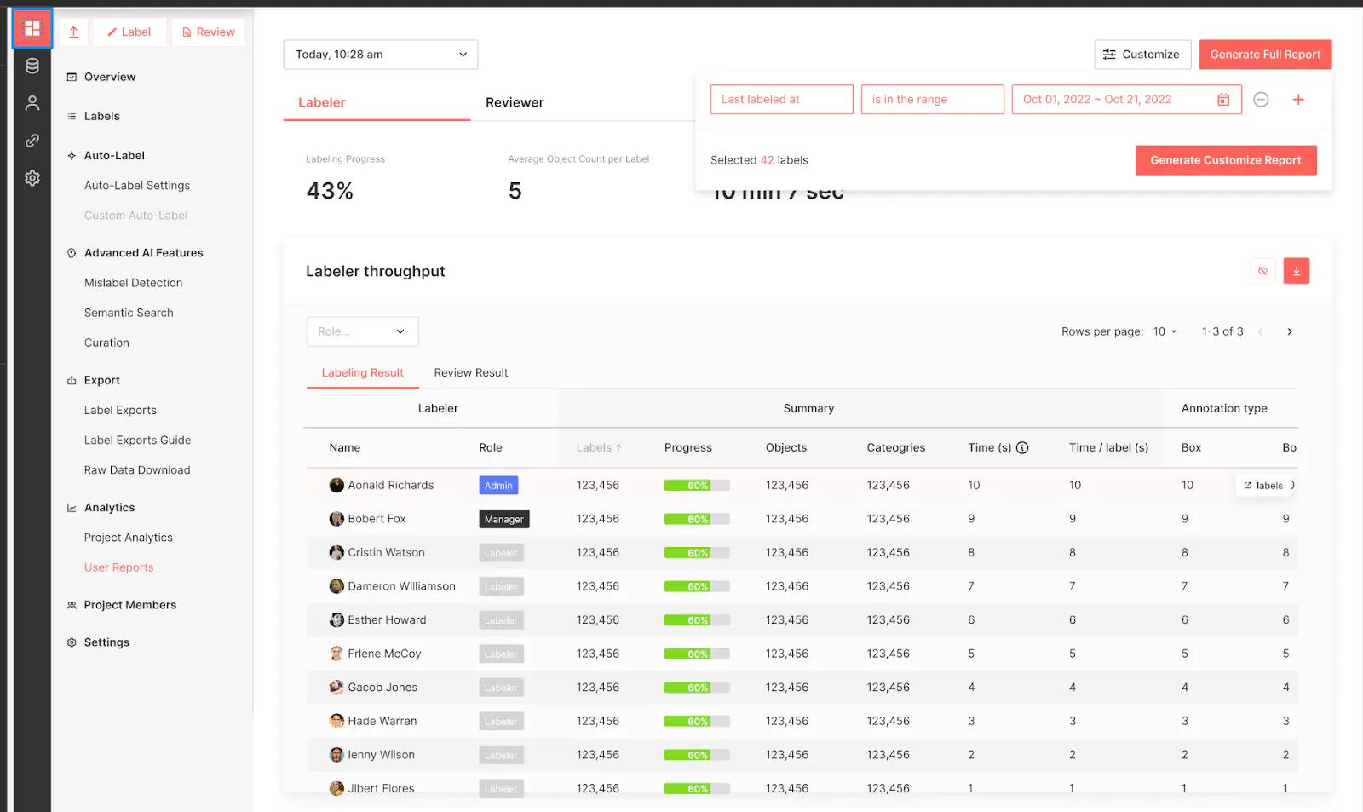Open the Role filter dropdown
The height and width of the screenshot is (812, 1363).
362,331
